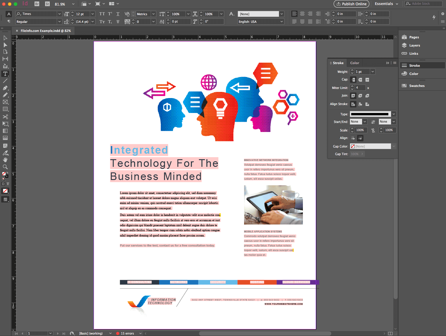Toggle Strikethrough formatting

118,22
